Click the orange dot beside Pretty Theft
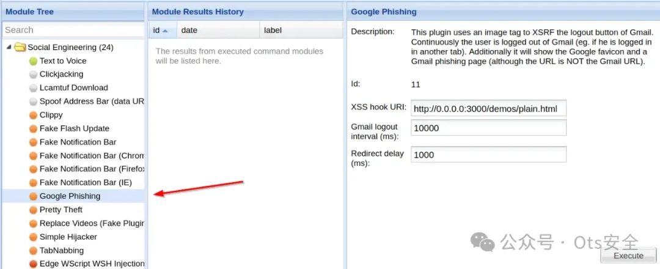 point(33,210)
